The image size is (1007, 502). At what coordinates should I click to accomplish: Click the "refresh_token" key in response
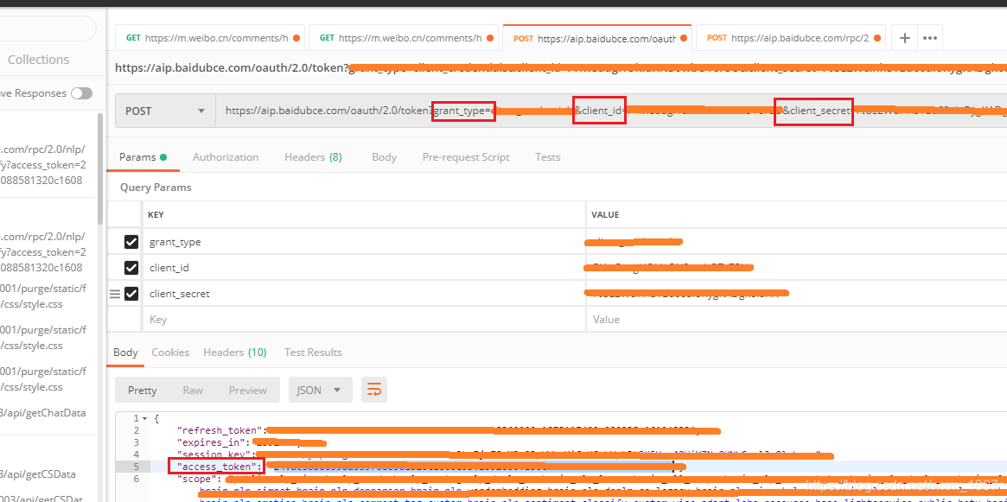tap(221, 430)
